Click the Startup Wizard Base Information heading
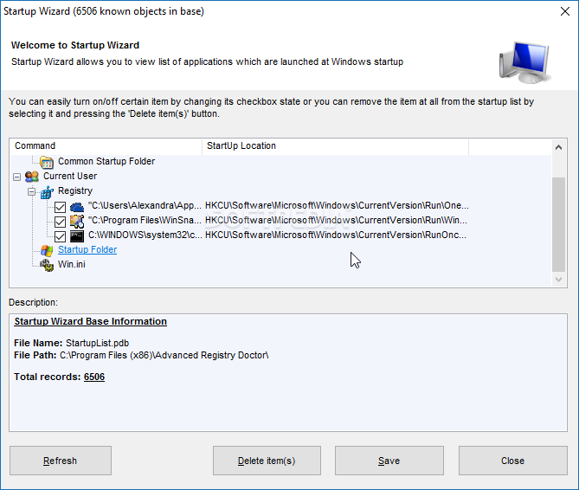Image resolution: width=579 pixels, height=490 pixels. coord(91,321)
